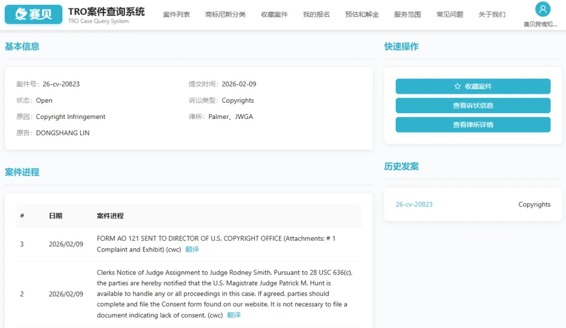
Task: Click username 赛贝跨境知... under avatar
Action: pyautogui.click(x=540, y=24)
